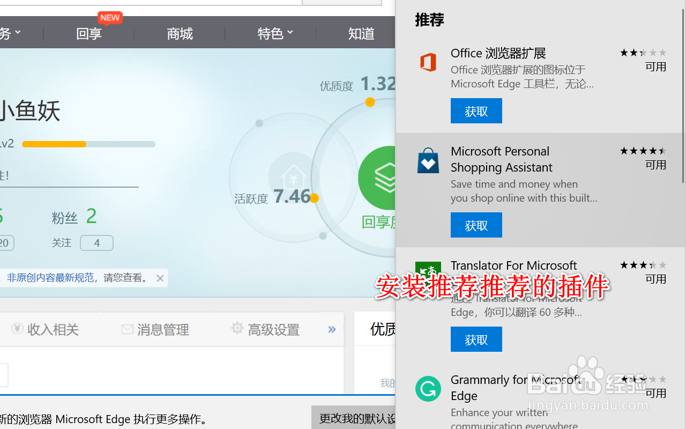Click the green layers 回享度 circle icon
Screen dimensions: 686x429
click(x=377, y=178)
